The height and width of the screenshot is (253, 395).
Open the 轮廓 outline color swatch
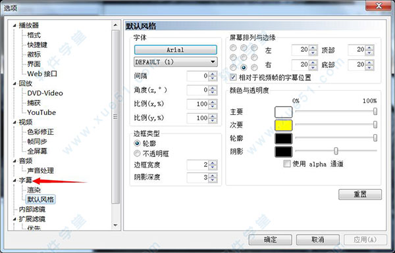[283, 139]
